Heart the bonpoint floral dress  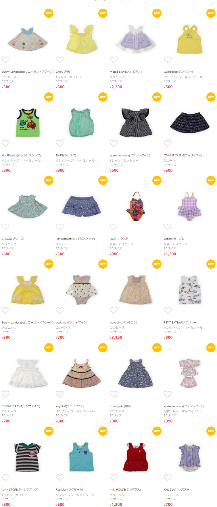(114, 310)
